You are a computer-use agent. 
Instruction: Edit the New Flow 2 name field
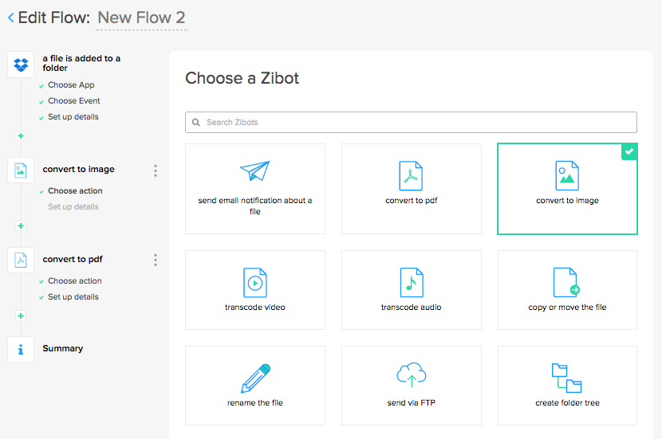pos(141,18)
